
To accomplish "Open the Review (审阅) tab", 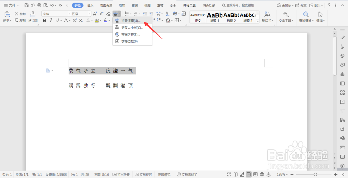I will (x=134, y=5).
